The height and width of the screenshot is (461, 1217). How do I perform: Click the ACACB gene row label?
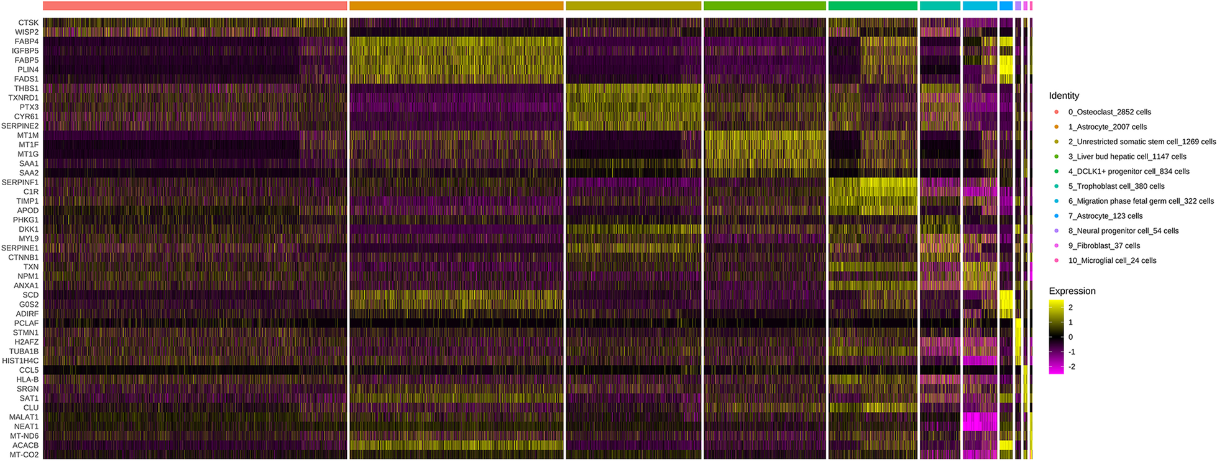pos(25,445)
